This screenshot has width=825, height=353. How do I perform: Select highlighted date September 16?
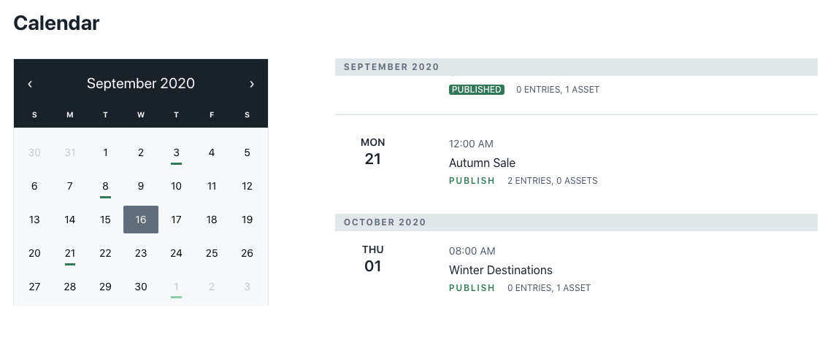[141, 220]
